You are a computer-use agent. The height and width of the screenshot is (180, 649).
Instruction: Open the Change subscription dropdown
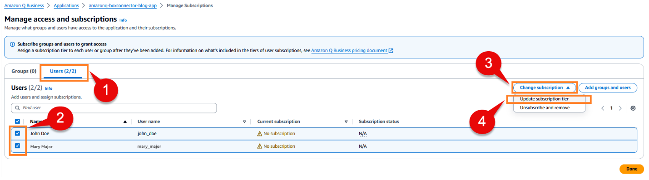click(x=545, y=88)
